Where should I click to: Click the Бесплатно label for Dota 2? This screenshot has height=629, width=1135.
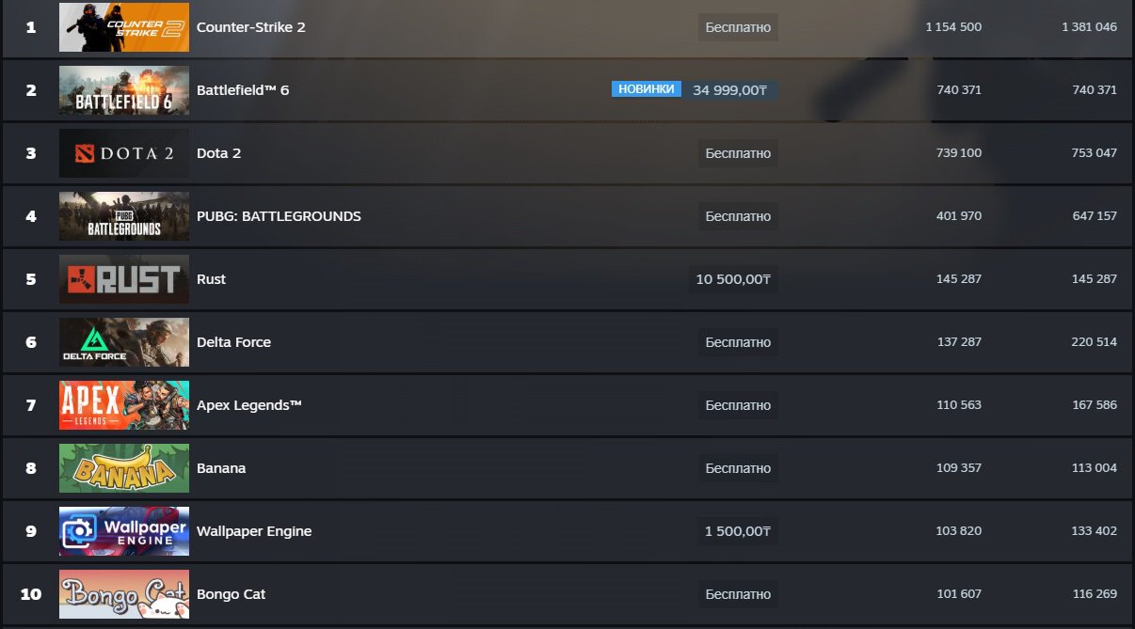738,153
